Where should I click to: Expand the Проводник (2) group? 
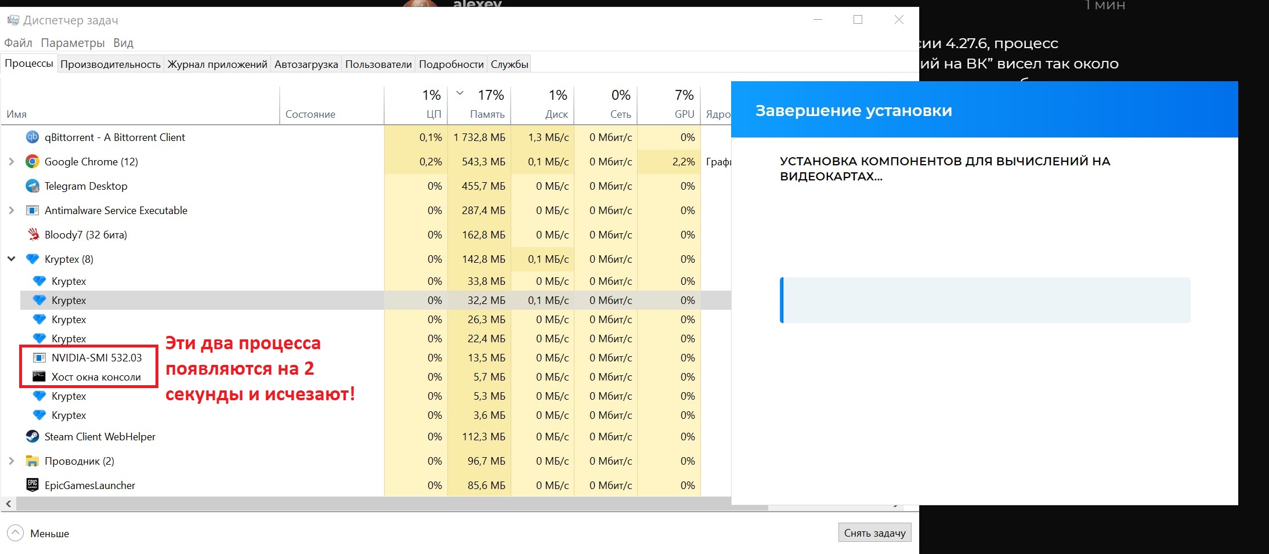coord(11,461)
